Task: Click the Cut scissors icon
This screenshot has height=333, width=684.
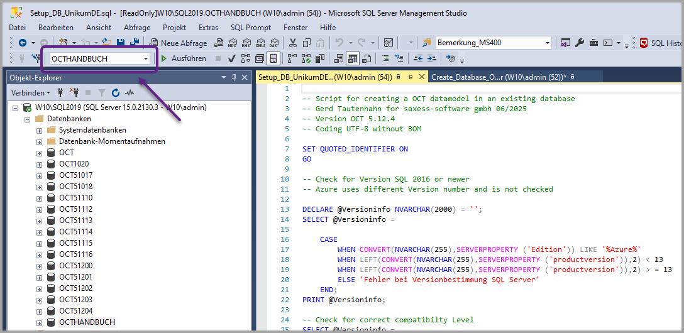Action: click(292, 43)
